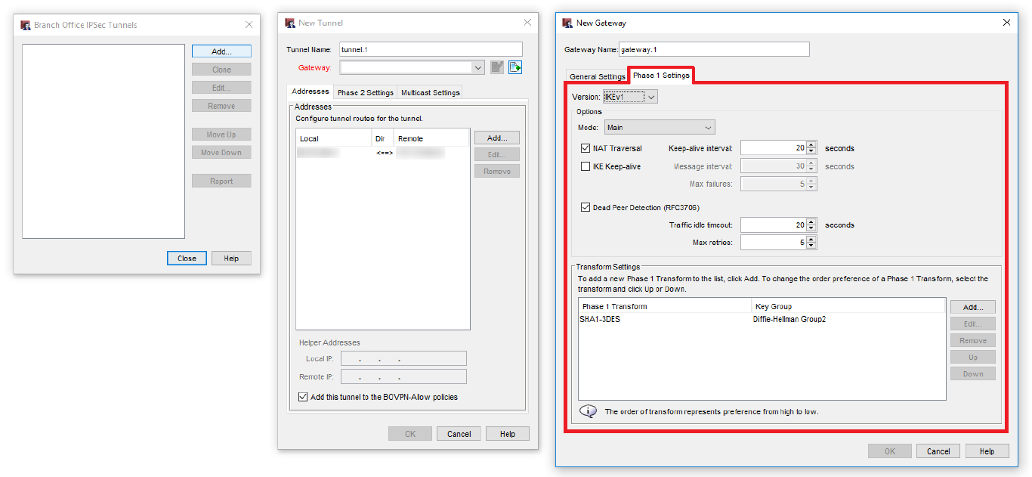The width and height of the screenshot is (1032, 477).
Task: Switch to the General Settings tab
Action: tap(597, 76)
